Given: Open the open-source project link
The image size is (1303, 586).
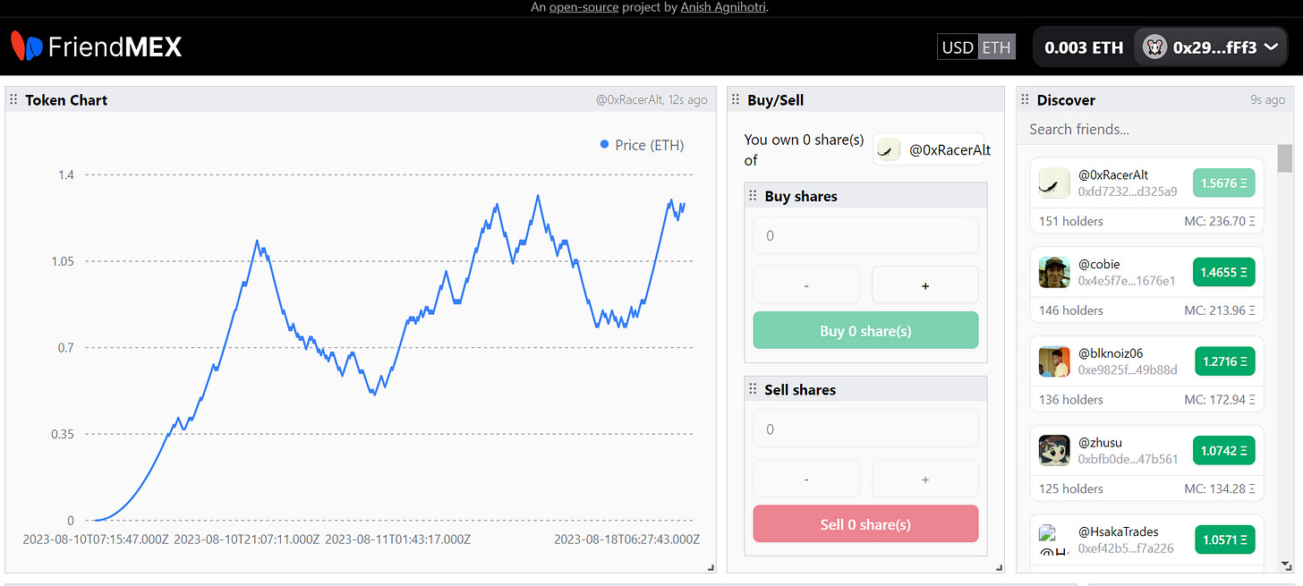Looking at the screenshot, I should (x=585, y=7).
